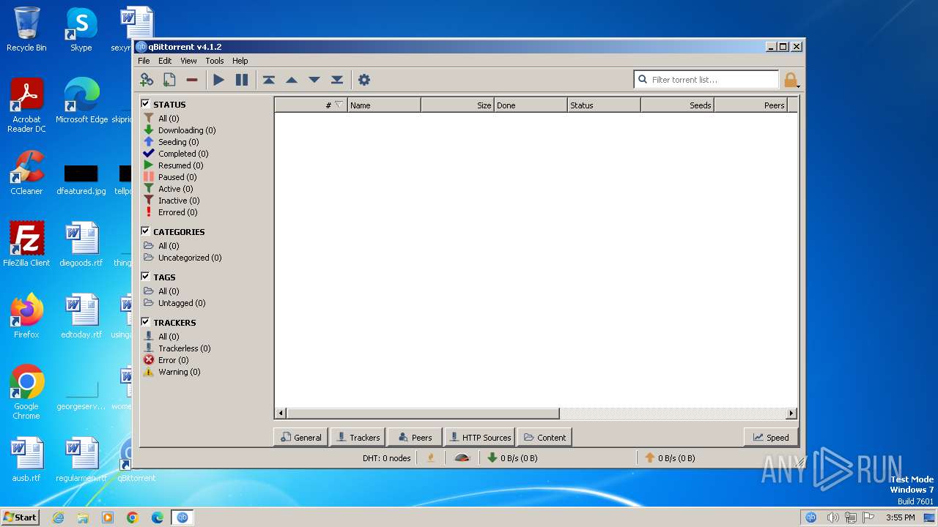Viewport: 938px width, 527px height.
Task: Toggle alternative speed limits speedometer icon
Action: pos(462,458)
